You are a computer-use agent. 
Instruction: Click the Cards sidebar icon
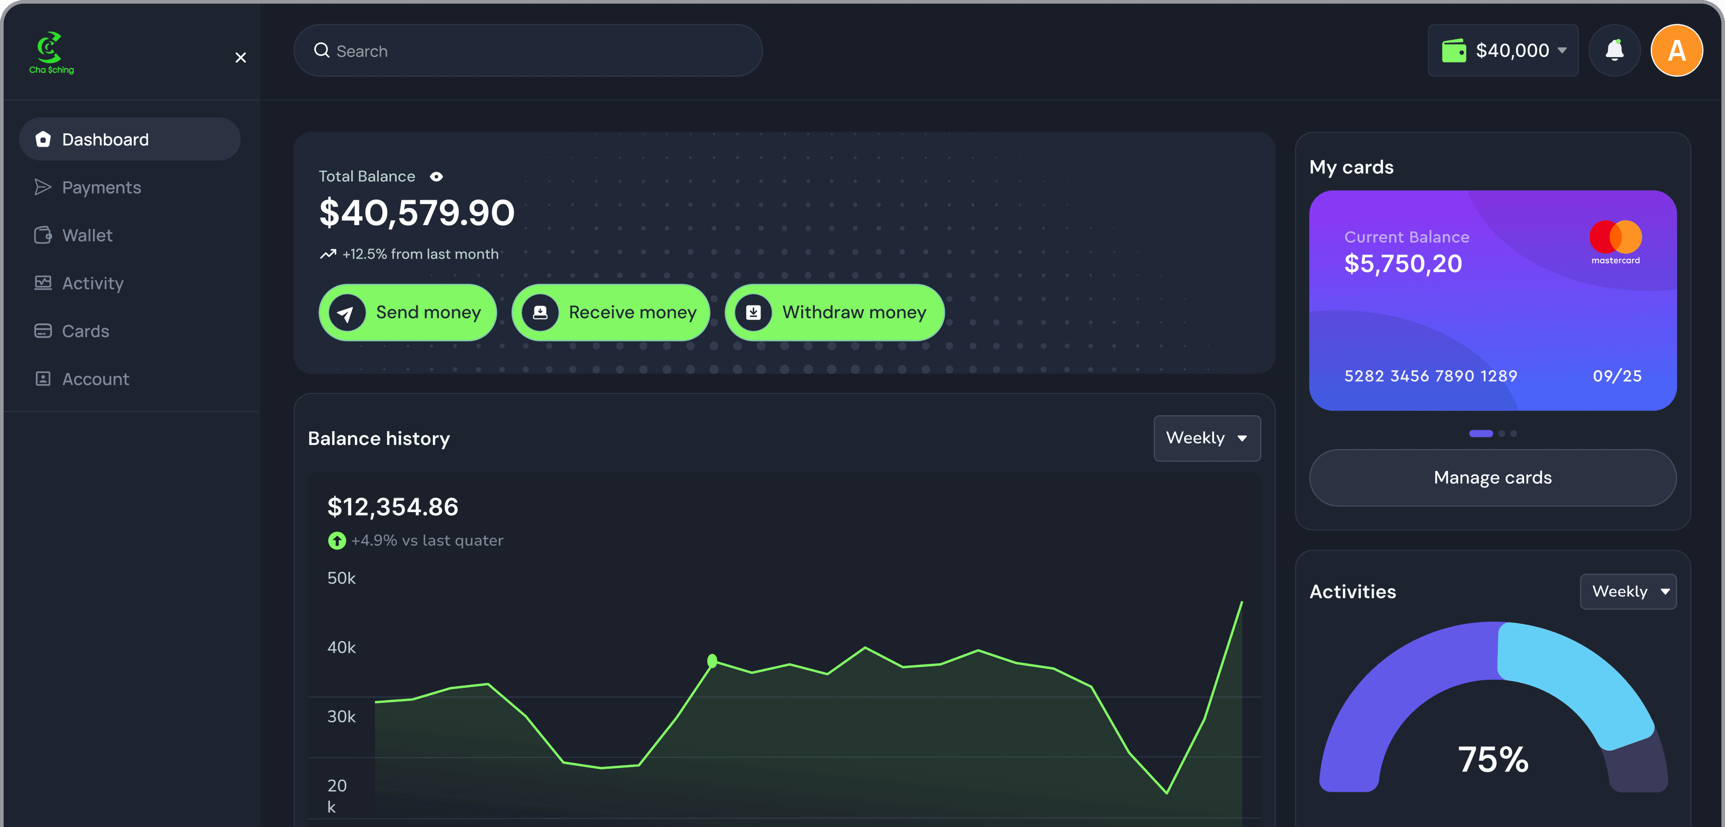point(43,331)
